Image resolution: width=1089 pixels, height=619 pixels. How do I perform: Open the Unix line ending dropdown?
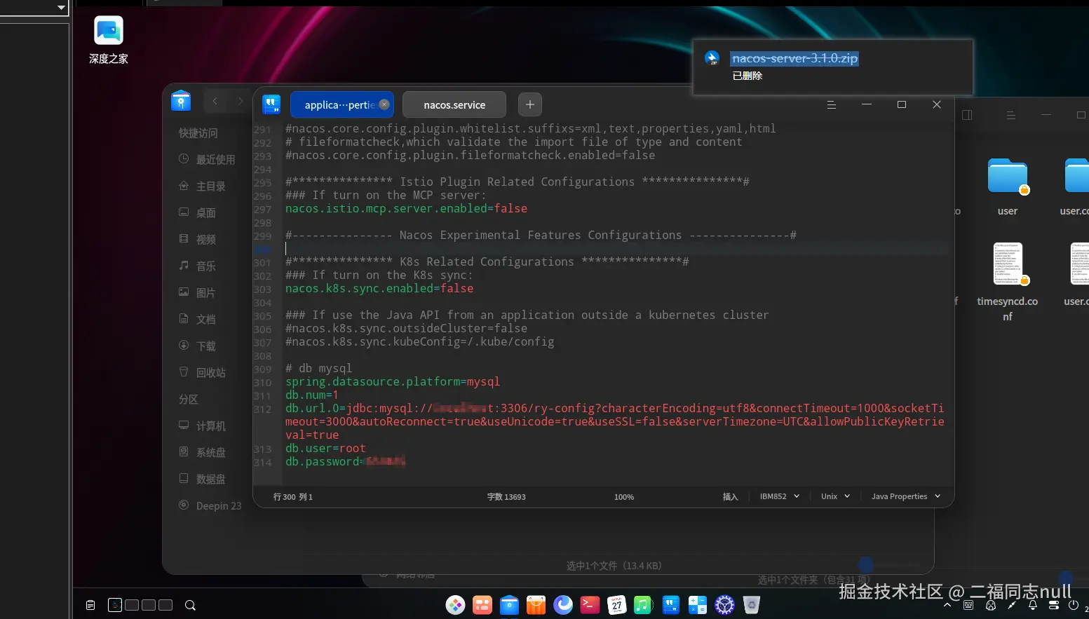[835, 496]
